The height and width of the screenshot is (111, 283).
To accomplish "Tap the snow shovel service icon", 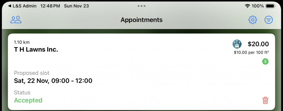I will pyautogui.click(x=237, y=44).
